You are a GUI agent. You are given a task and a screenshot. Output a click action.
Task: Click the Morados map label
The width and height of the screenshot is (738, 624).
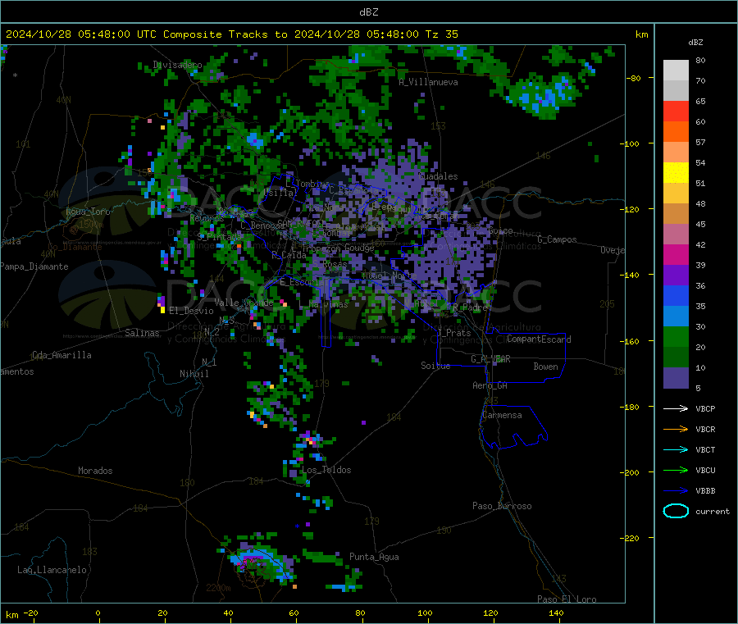pyautogui.click(x=95, y=471)
